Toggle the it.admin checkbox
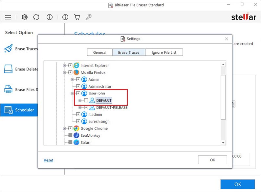 [78, 114]
